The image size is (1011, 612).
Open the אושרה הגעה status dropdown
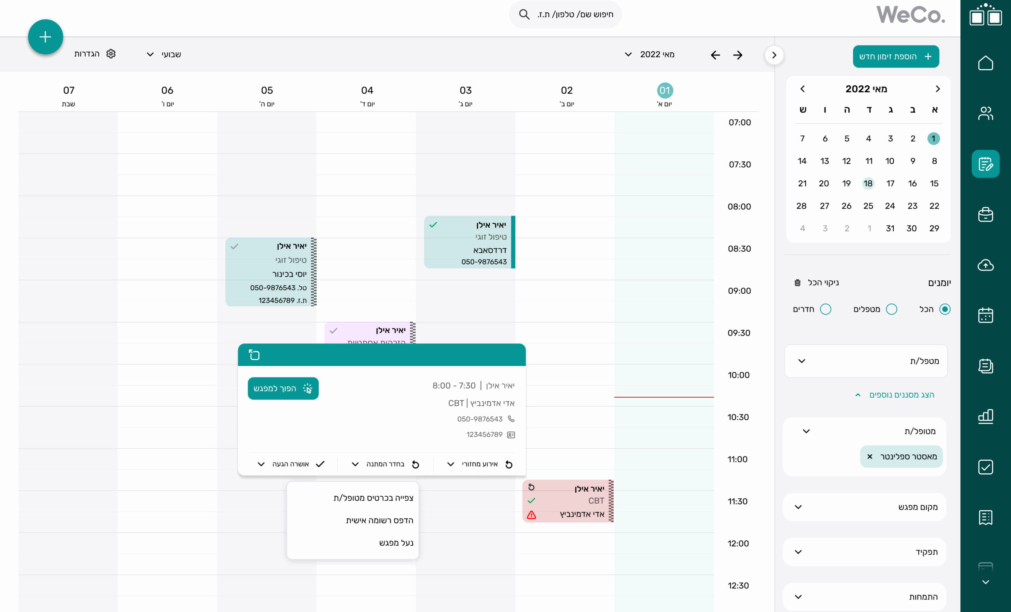[291, 464]
